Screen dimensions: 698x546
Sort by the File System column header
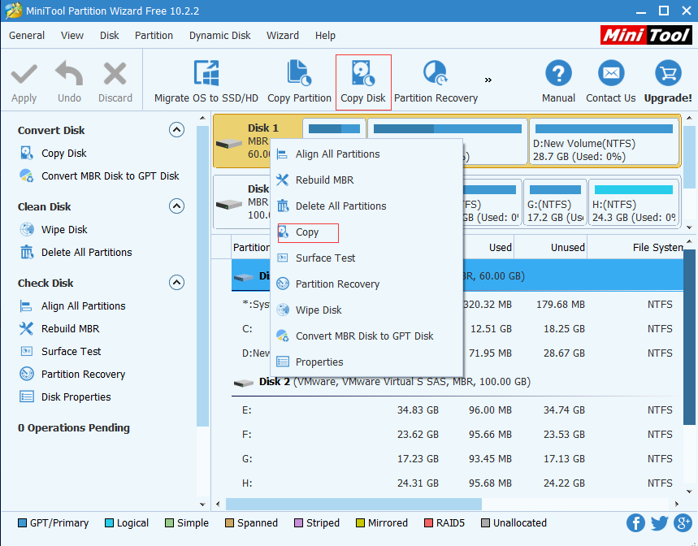(635, 248)
